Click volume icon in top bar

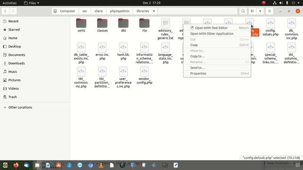pyautogui.click(x=281, y=3)
